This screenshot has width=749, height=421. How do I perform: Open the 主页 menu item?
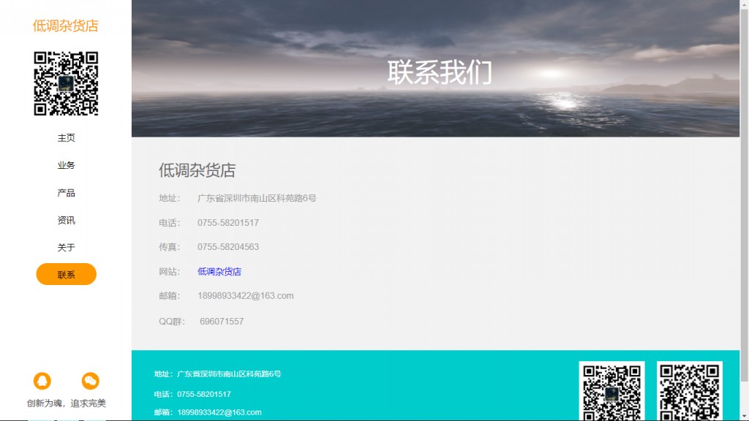coord(66,138)
